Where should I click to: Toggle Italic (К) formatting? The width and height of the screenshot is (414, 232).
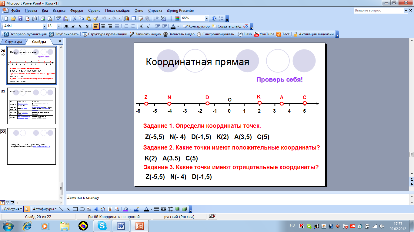point(73,26)
